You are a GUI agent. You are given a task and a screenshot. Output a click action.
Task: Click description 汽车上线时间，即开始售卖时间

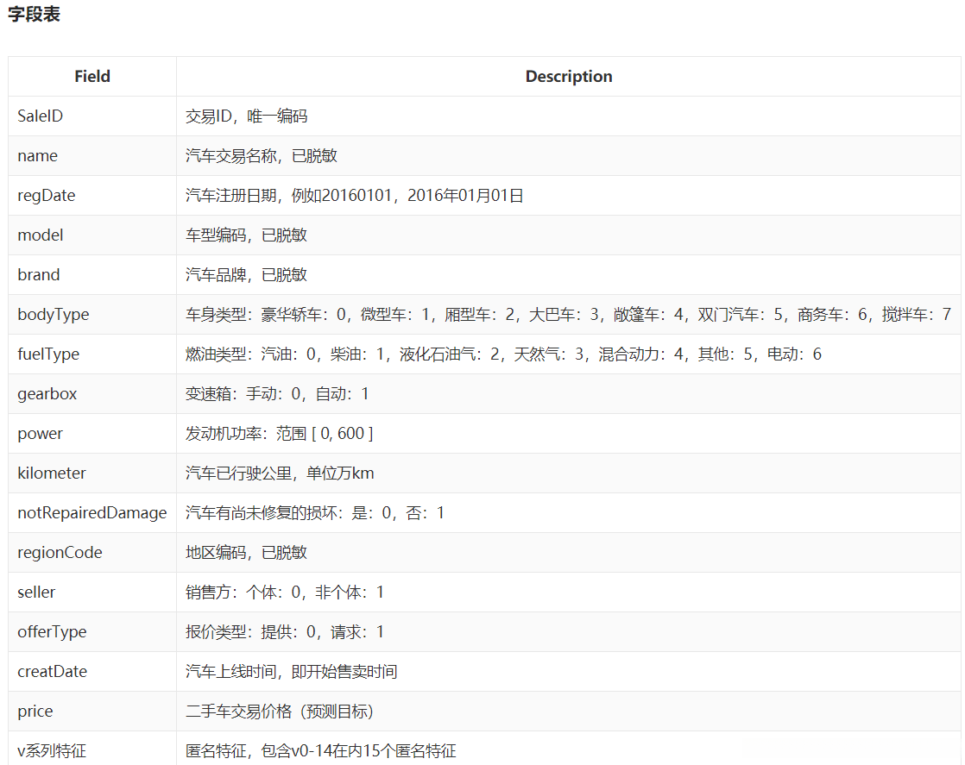[292, 672]
